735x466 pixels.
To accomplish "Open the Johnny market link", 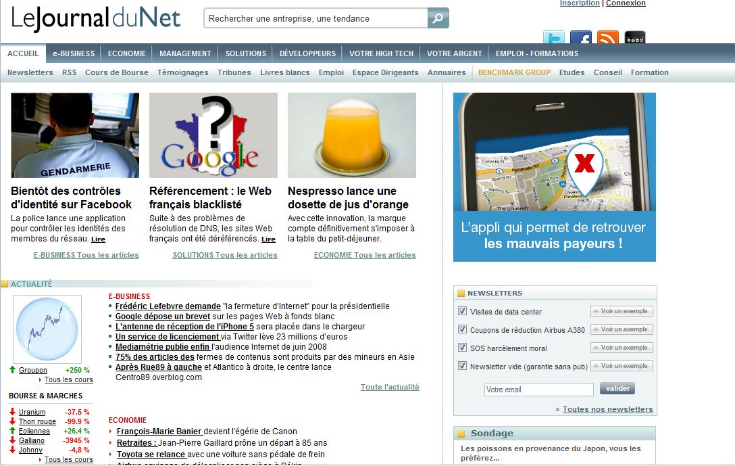I will pos(30,450).
